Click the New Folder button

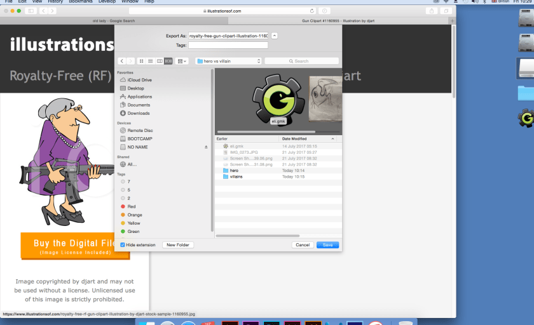pyautogui.click(x=178, y=244)
